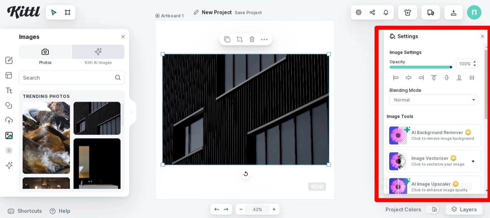The height and width of the screenshot is (218, 490).
Task: Switch to the Photos tab
Action: tap(45, 55)
